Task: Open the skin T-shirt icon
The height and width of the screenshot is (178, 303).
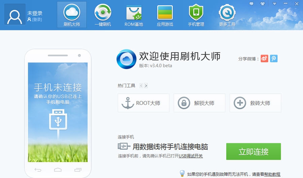Action: (x=262, y=4)
